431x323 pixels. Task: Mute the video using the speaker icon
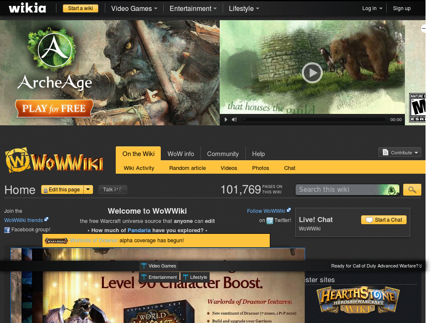tap(234, 119)
